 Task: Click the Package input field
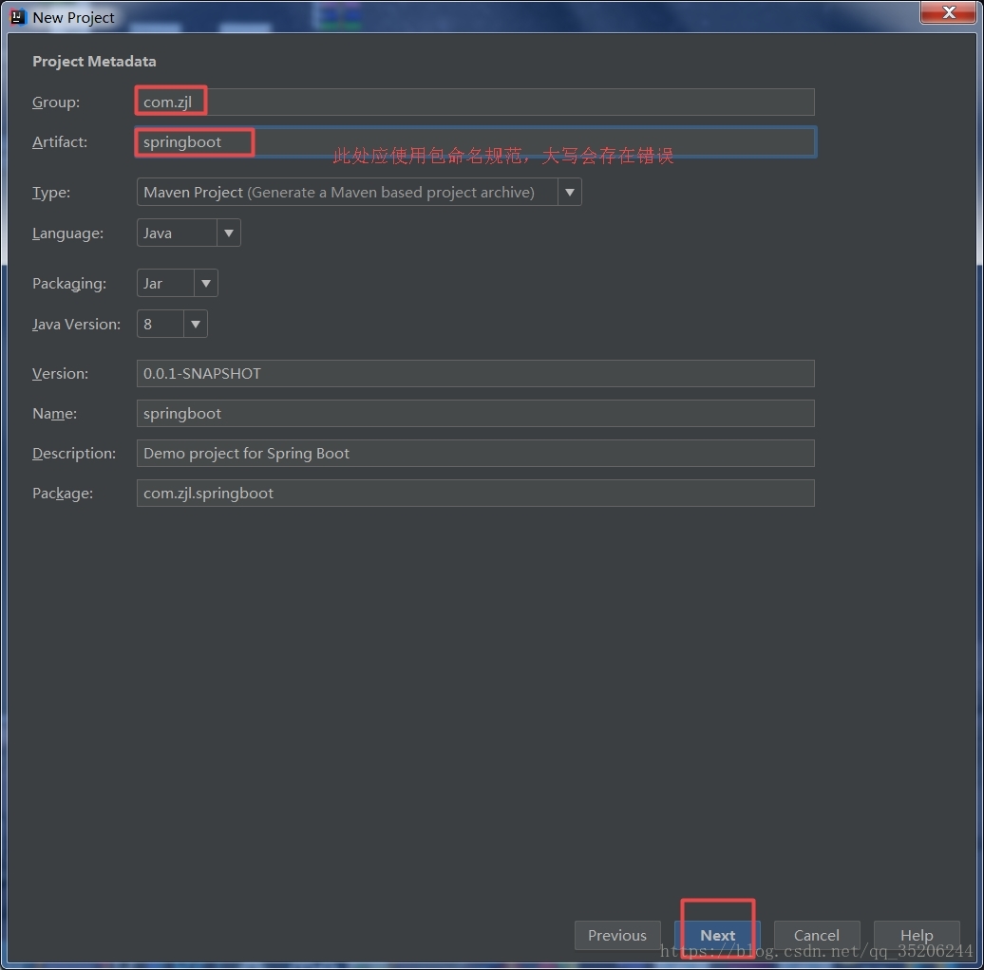tap(475, 494)
